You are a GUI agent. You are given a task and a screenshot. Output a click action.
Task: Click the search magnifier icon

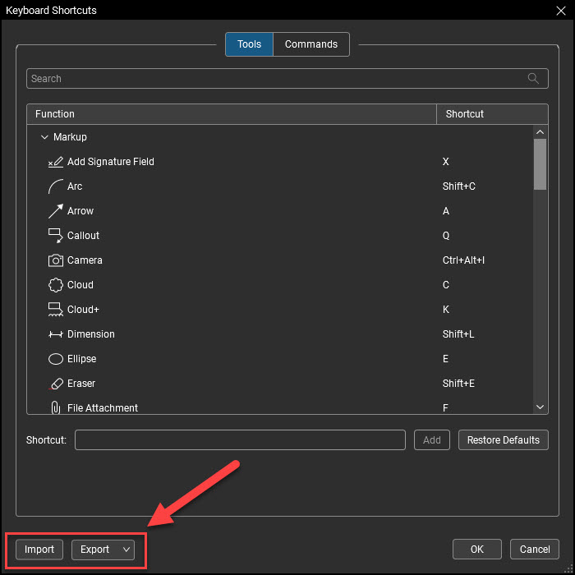tap(533, 78)
